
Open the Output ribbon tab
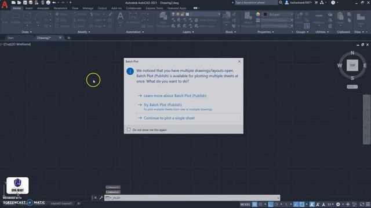102,8
